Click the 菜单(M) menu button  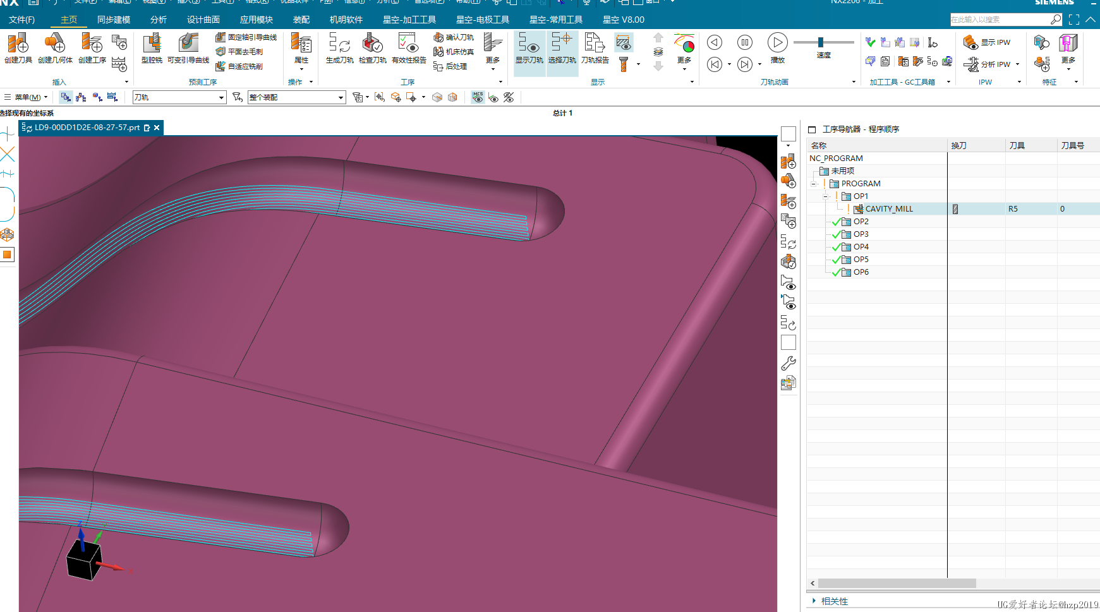(25, 97)
